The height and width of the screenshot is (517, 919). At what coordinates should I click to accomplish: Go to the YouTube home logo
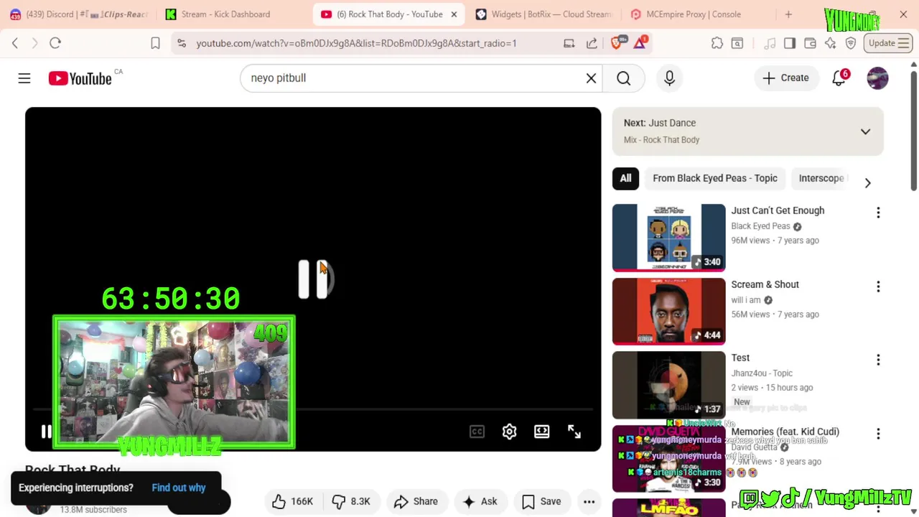click(x=80, y=78)
